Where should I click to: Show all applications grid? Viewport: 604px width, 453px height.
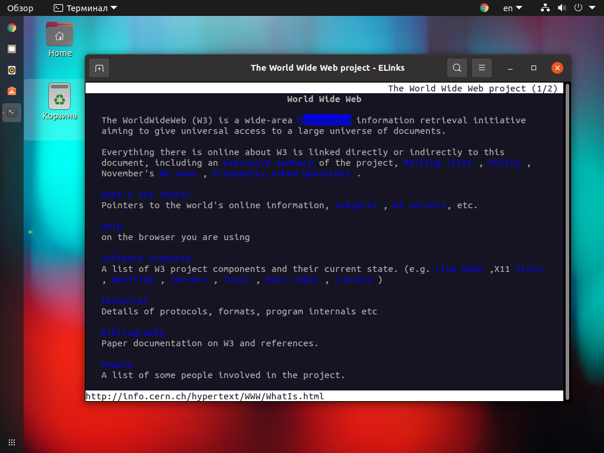pos(12,442)
